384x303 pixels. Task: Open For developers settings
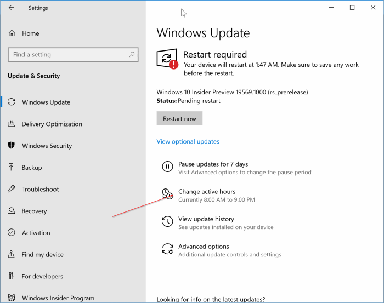point(42,276)
